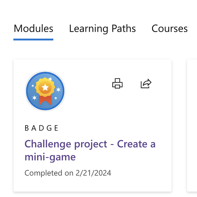Click the BADGE label text

[x=41, y=128]
